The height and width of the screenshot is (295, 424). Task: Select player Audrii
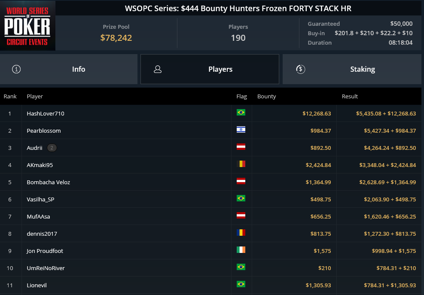coord(35,148)
